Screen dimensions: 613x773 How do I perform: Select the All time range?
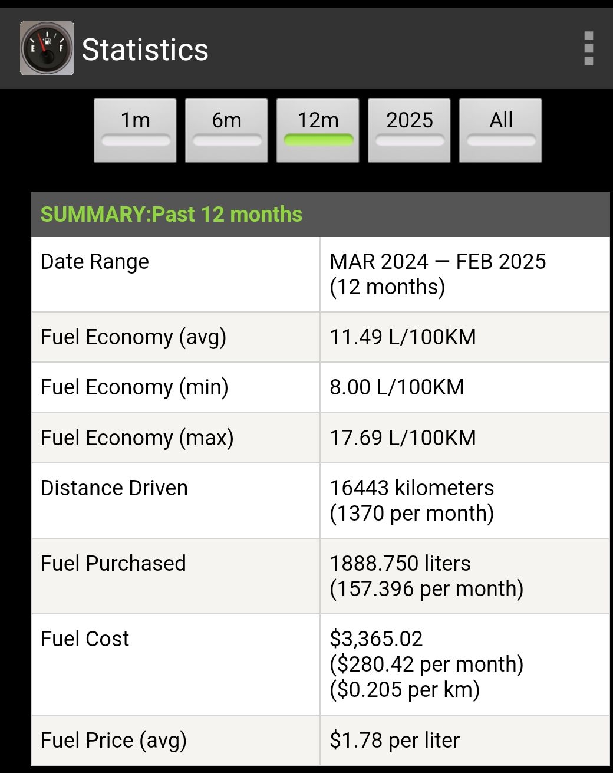coord(500,130)
